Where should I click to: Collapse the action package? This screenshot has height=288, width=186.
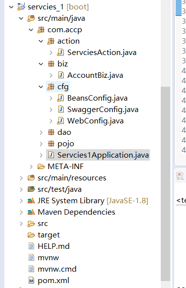tap(41, 41)
